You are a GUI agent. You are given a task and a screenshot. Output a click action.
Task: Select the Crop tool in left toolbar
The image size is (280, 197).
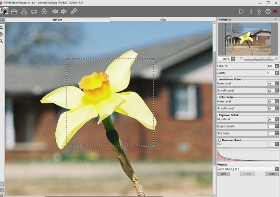pyautogui.click(x=2, y=27)
